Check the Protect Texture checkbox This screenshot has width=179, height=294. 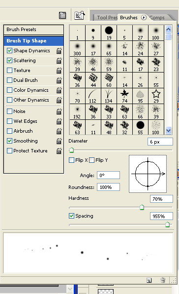[x=9, y=151]
